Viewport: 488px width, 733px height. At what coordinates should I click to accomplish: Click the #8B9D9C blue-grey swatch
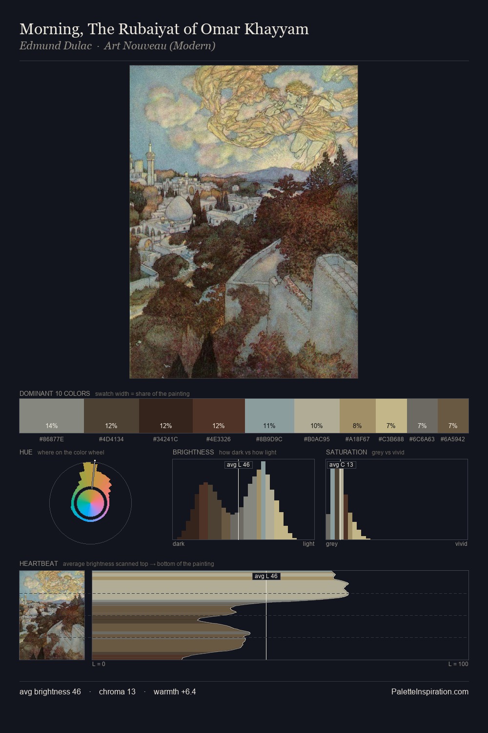click(269, 416)
